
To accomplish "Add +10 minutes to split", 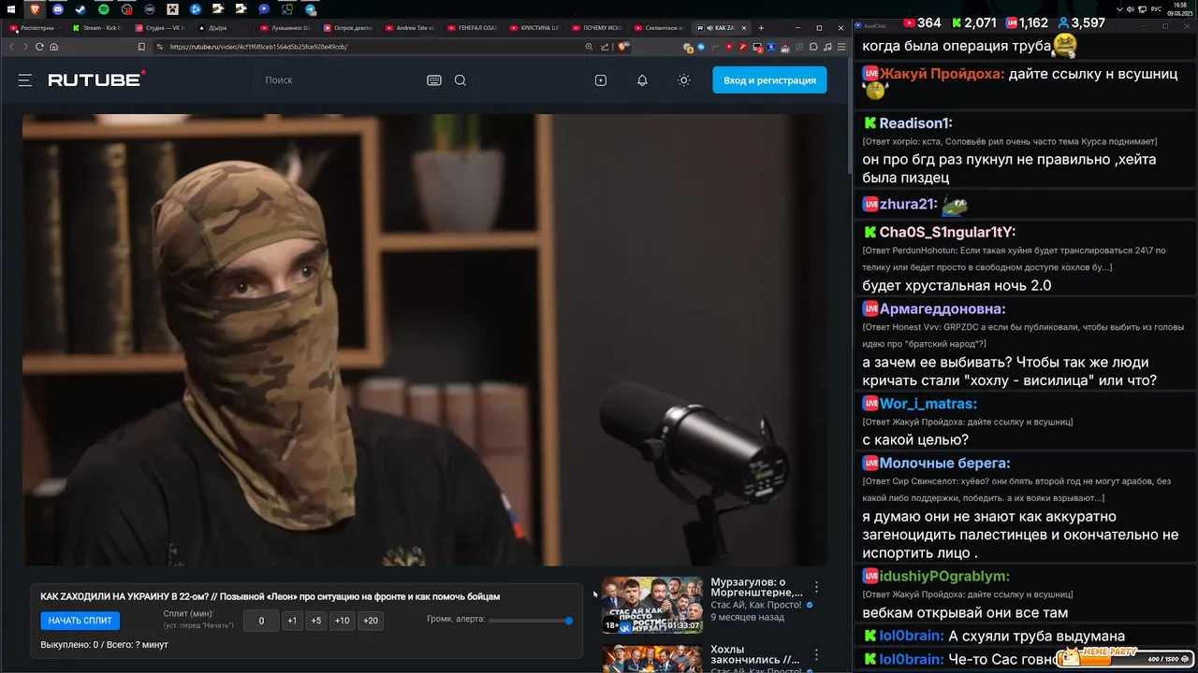I will coord(342,621).
